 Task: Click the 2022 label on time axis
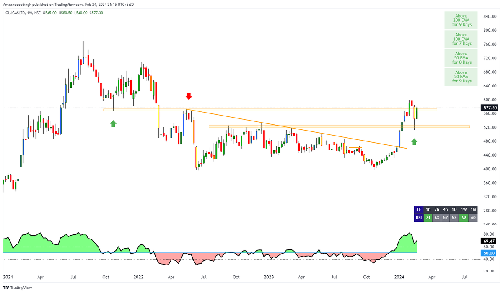139,277
